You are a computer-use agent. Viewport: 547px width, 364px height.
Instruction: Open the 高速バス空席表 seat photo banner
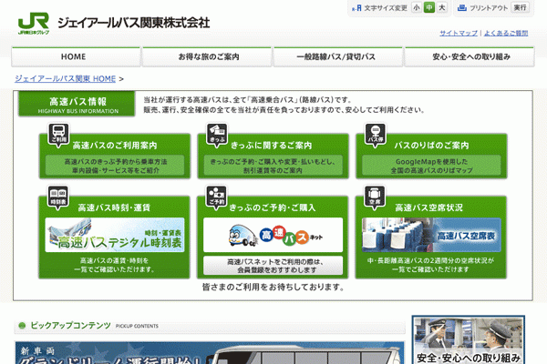(x=431, y=235)
